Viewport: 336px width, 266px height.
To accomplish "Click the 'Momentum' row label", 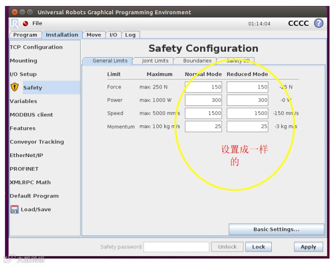I will [x=121, y=127].
